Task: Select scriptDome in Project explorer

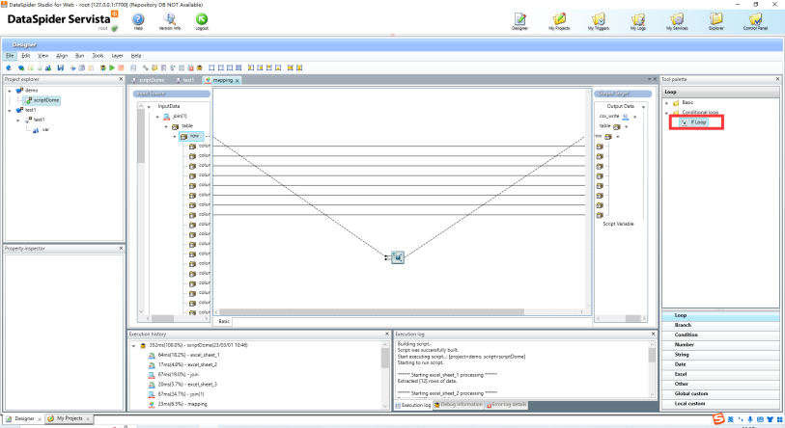Action: tap(42, 100)
